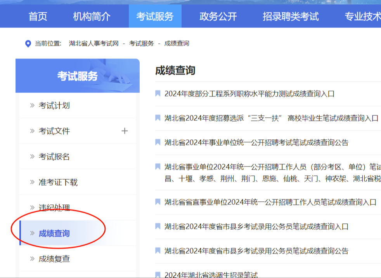Click the bookmark icon beside 三支一扶 entry

(x=158, y=118)
